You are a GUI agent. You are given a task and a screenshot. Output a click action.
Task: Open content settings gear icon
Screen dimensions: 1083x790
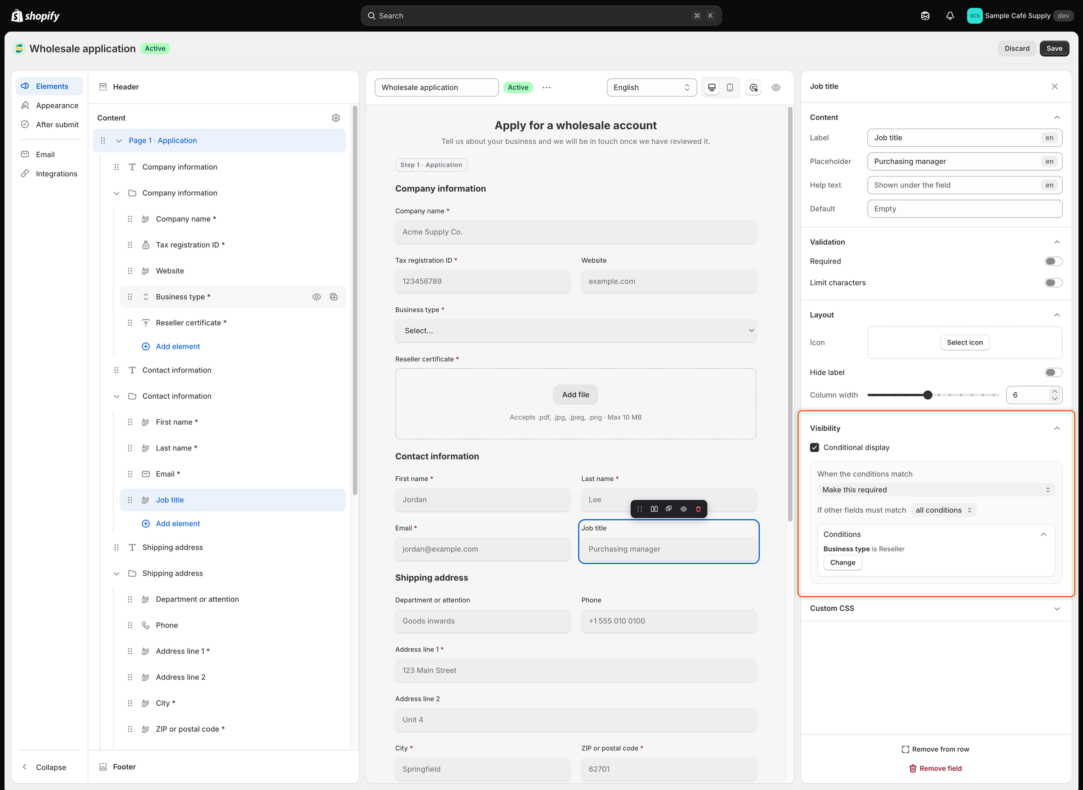point(336,118)
